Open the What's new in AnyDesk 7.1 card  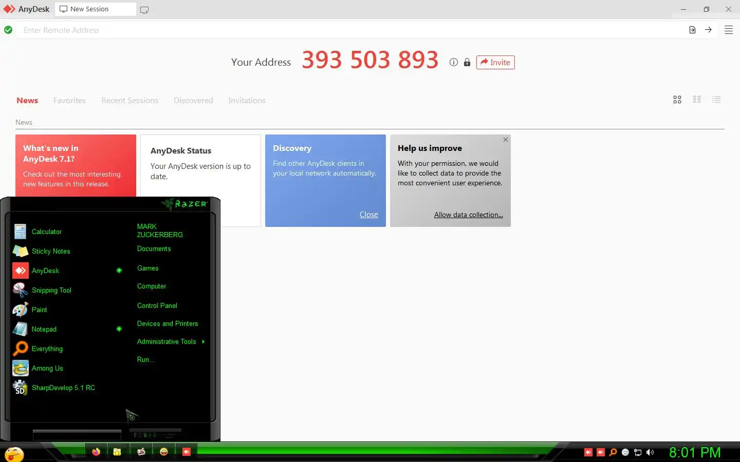[76, 165]
